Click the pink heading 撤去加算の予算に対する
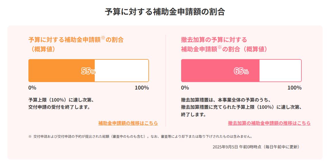This screenshot has height=165, width=333. coord(214,40)
